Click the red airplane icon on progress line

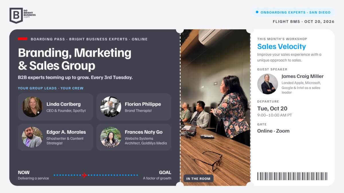(x=84, y=175)
